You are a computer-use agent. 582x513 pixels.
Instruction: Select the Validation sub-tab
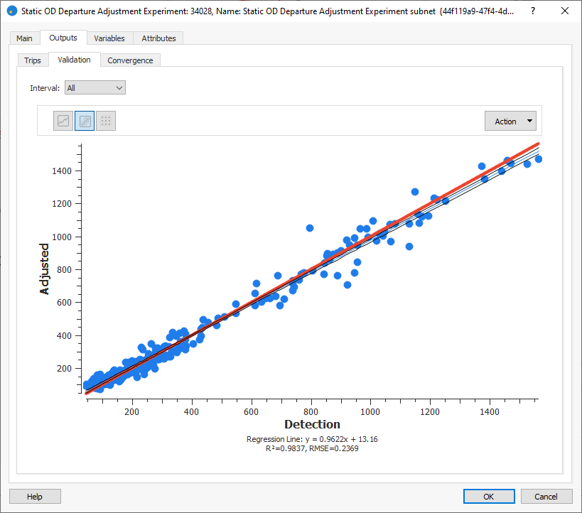pyautogui.click(x=74, y=60)
